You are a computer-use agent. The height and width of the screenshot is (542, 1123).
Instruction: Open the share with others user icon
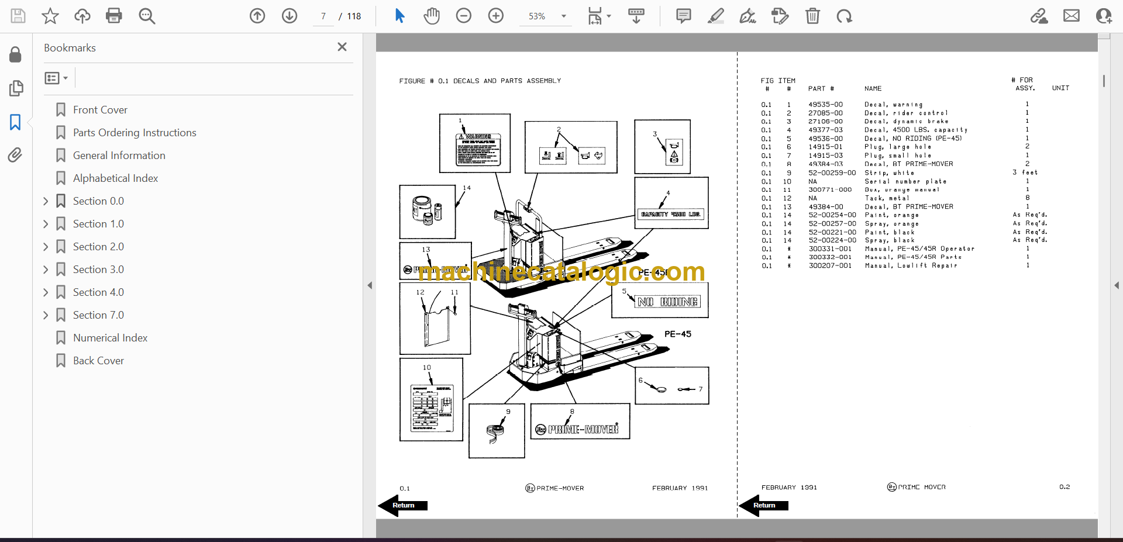(x=1104, y=16)
